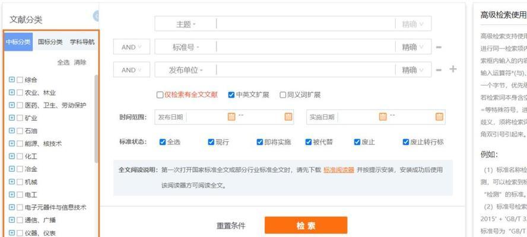The image size is (527, 237).
Task: Check the 电工 checkbox
Action: (x=20, y=194)
